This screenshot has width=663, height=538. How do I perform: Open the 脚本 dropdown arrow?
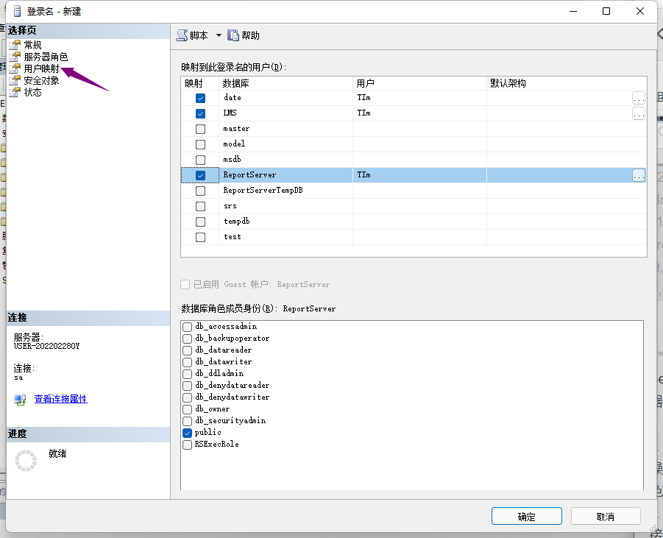pyautogui.click(x=219, y=35)
